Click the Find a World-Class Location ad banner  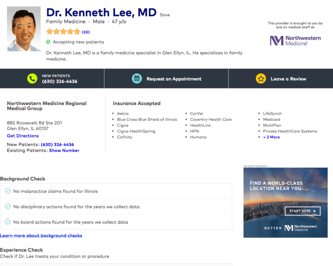[x=286, y=202]
